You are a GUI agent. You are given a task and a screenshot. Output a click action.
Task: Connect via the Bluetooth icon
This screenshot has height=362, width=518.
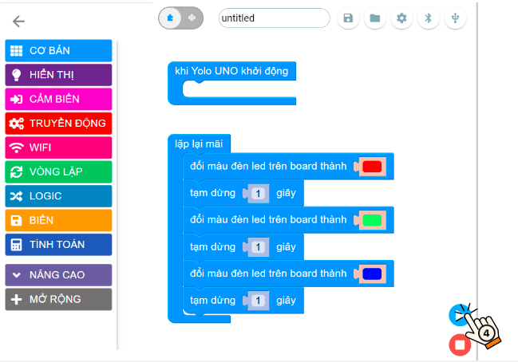tap(429, 18)
